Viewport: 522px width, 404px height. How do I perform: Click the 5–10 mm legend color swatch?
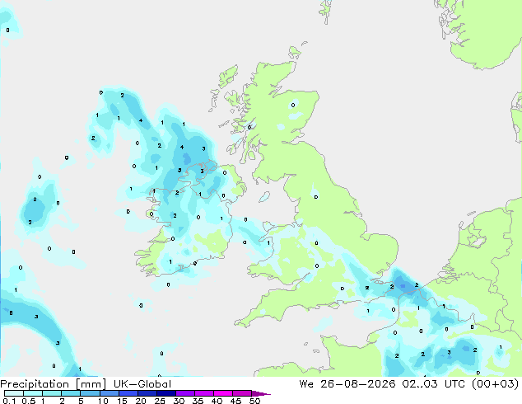tap(90, 393)
